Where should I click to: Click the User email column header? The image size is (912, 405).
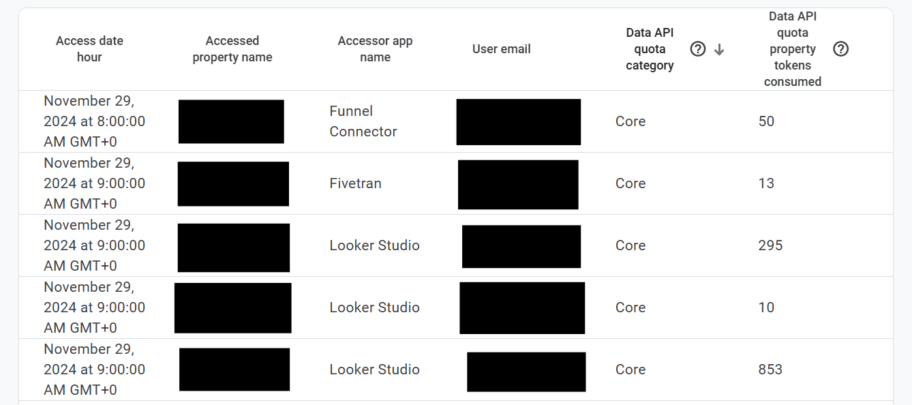(501, 49)
